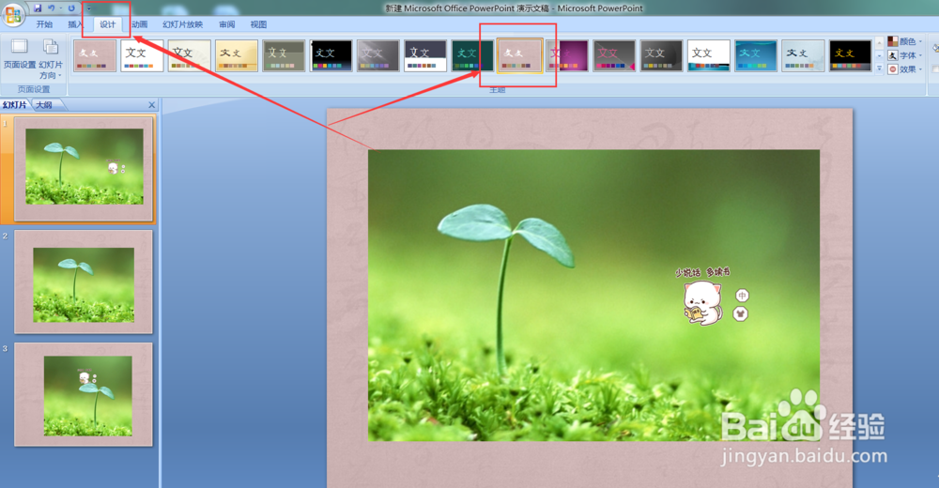Screen dimensions: 939x488
Task: Apply the bright blue wave theme
Action: (756, 55)
